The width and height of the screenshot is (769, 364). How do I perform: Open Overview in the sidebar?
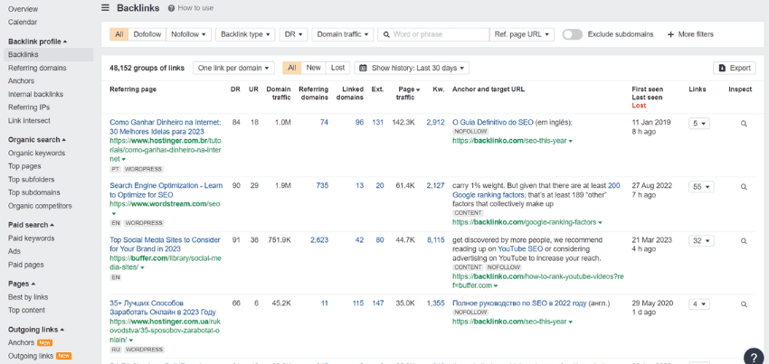23,9
